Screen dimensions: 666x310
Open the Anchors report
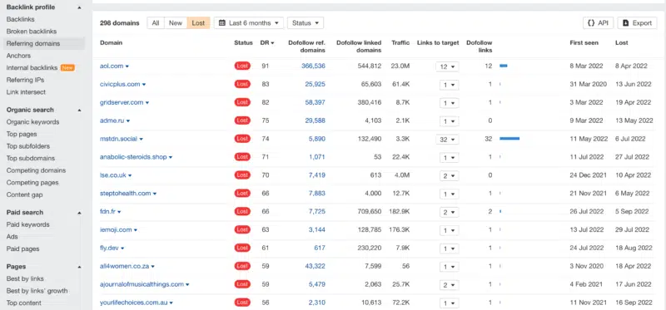[18, 56]
